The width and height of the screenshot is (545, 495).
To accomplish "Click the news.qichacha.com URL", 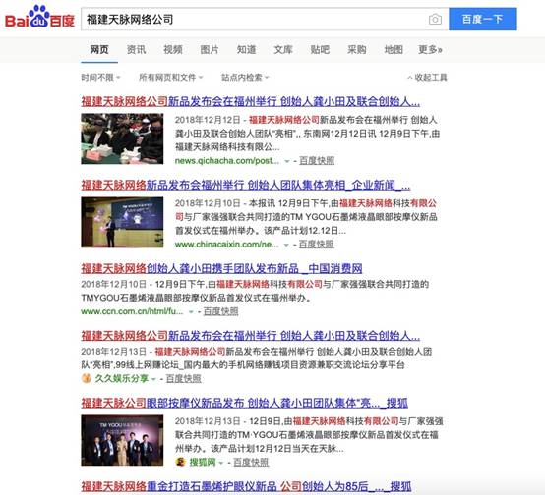I will coord(226,161).
